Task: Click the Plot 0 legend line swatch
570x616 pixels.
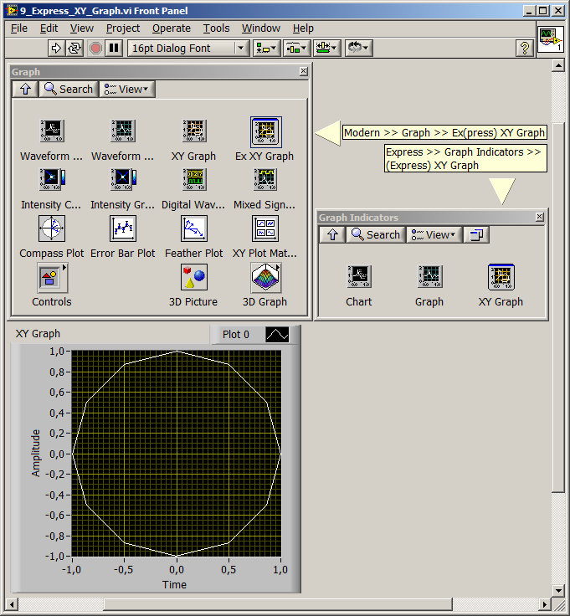Action: point(277,335)
